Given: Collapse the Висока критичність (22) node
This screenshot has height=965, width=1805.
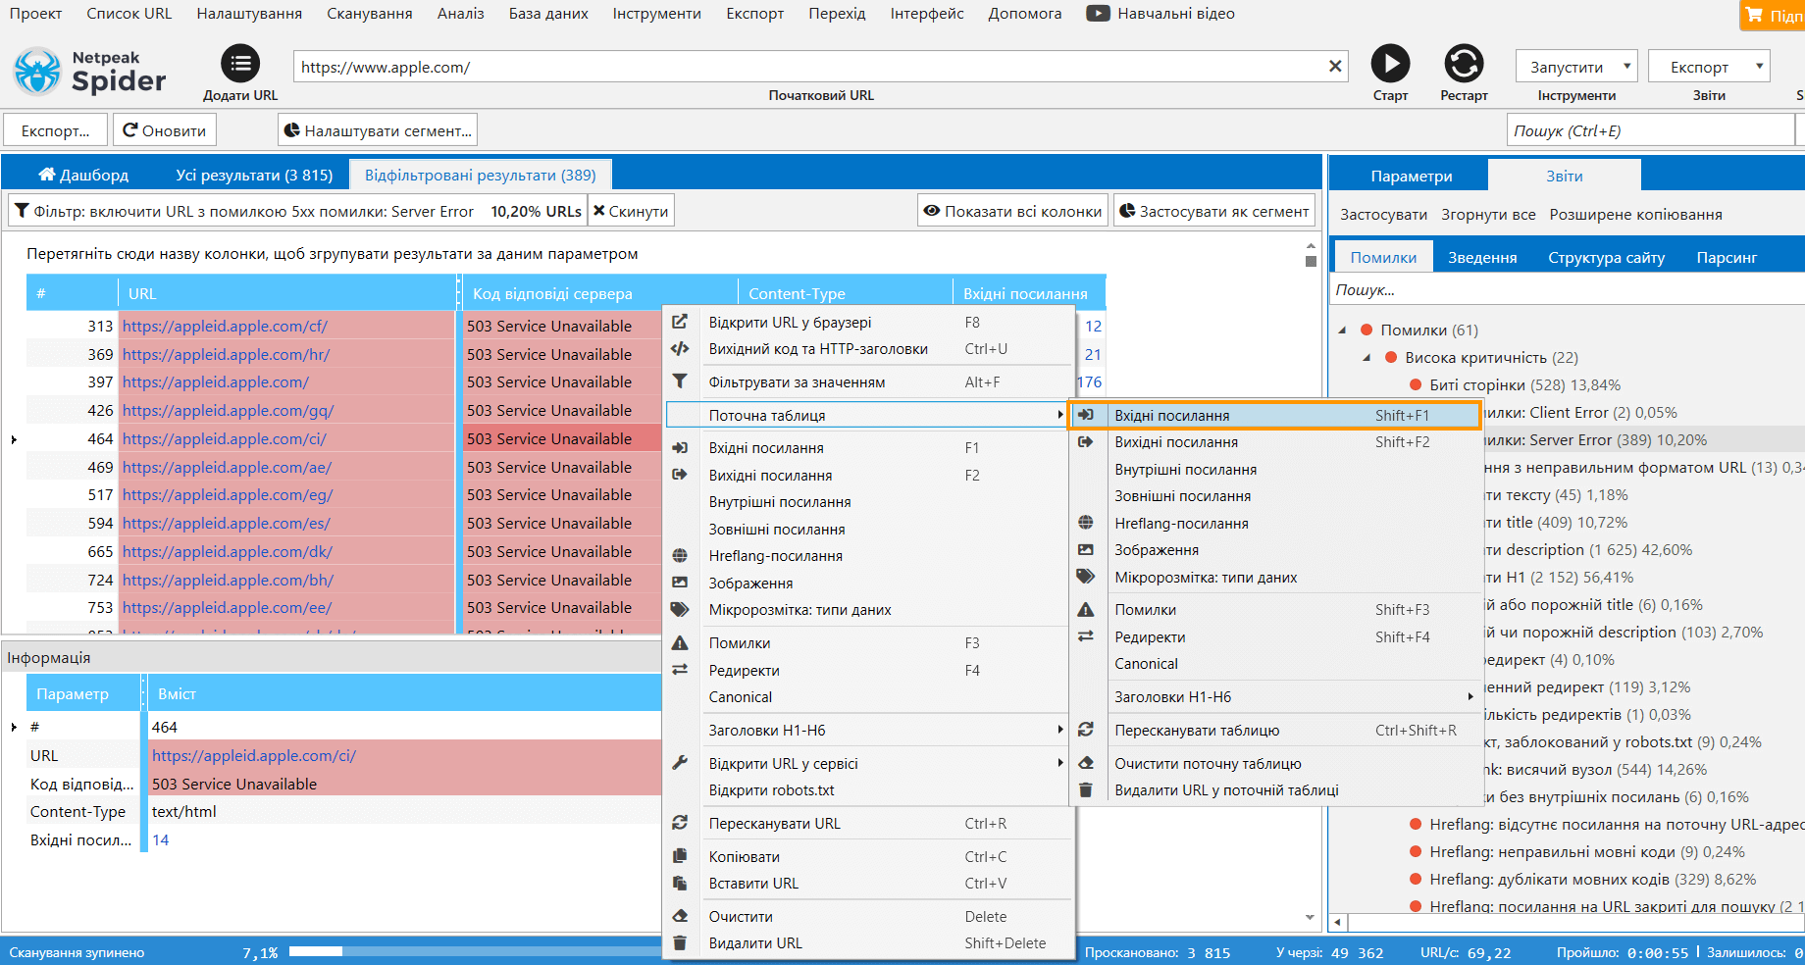Looking at the screenshot, I should coord(1367,358).
